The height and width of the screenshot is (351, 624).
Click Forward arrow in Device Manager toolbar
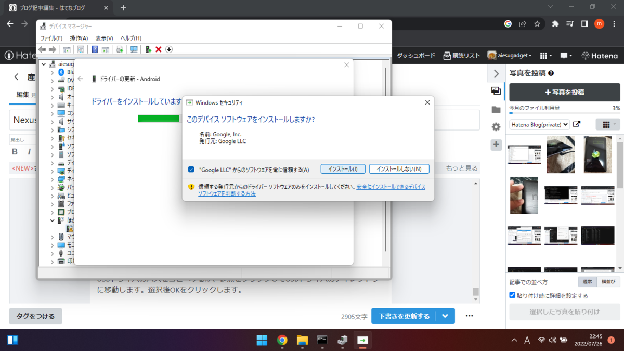pos(52,49)
